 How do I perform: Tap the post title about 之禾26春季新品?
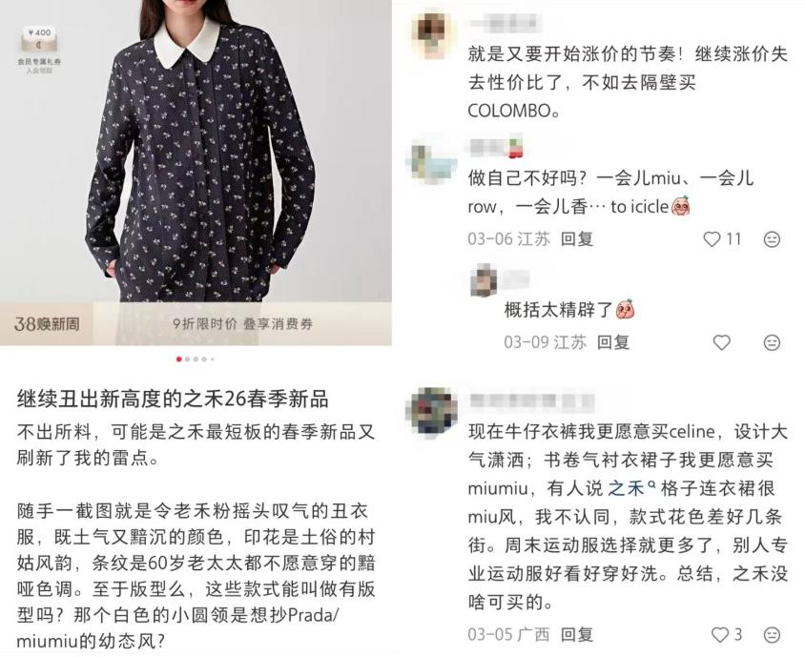(173, 400)
